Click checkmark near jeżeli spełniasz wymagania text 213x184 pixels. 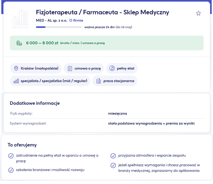click(113, 165)
